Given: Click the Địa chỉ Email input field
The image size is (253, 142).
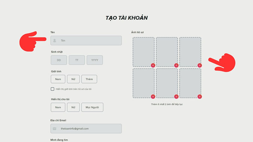Looking at the screenshot, I should pyautogui.click(x=86, y=129).
